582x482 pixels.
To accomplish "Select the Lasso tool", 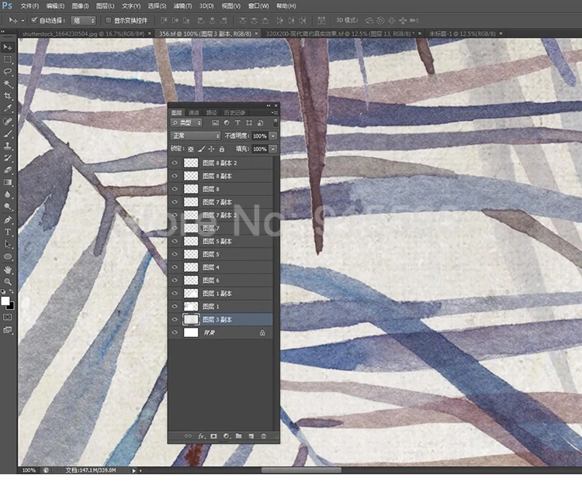I will click(x=8, y=71).
